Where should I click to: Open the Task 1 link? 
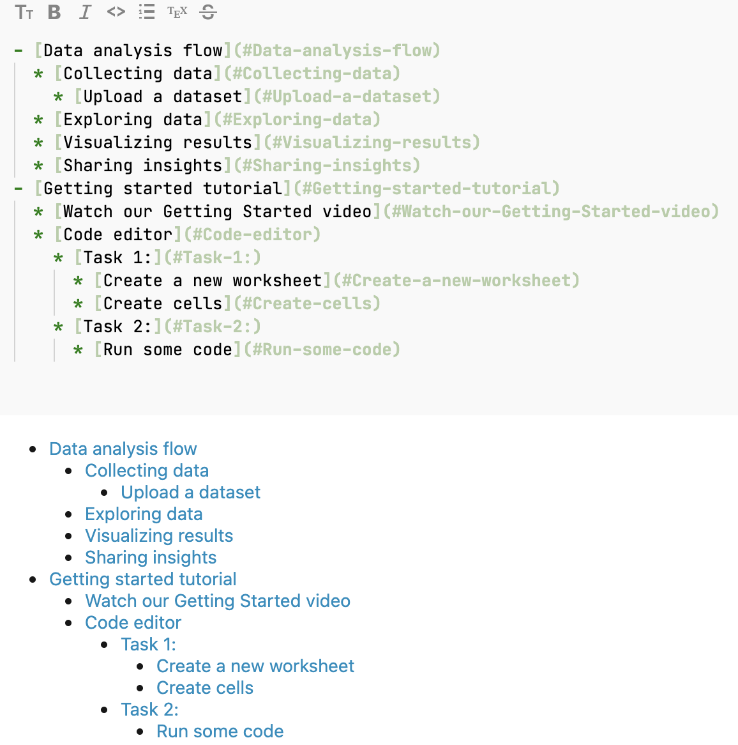point(149,644)
